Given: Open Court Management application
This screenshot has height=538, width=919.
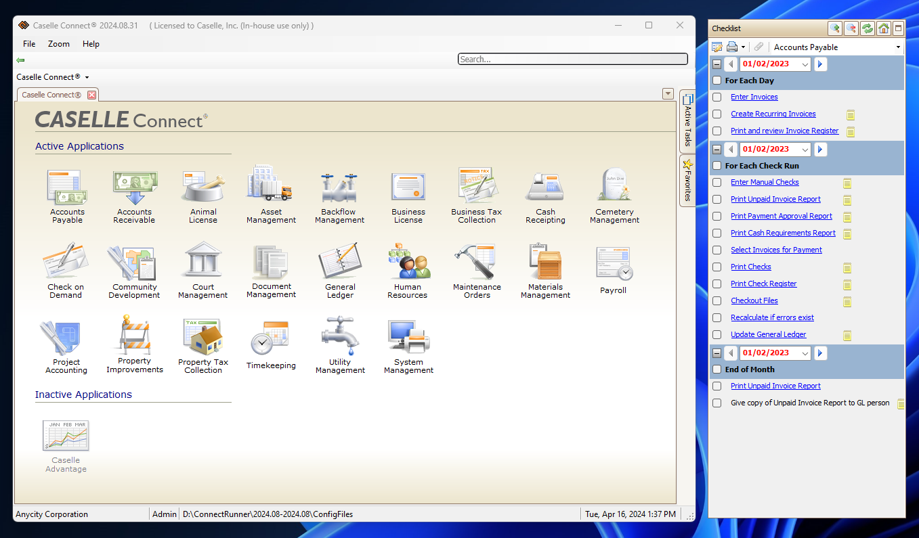Looking at the screenshot, I should click(203, 271).
